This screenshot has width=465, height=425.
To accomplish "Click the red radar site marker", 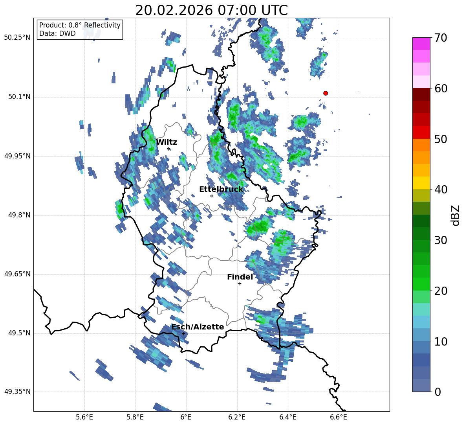I will click(326, 93).
